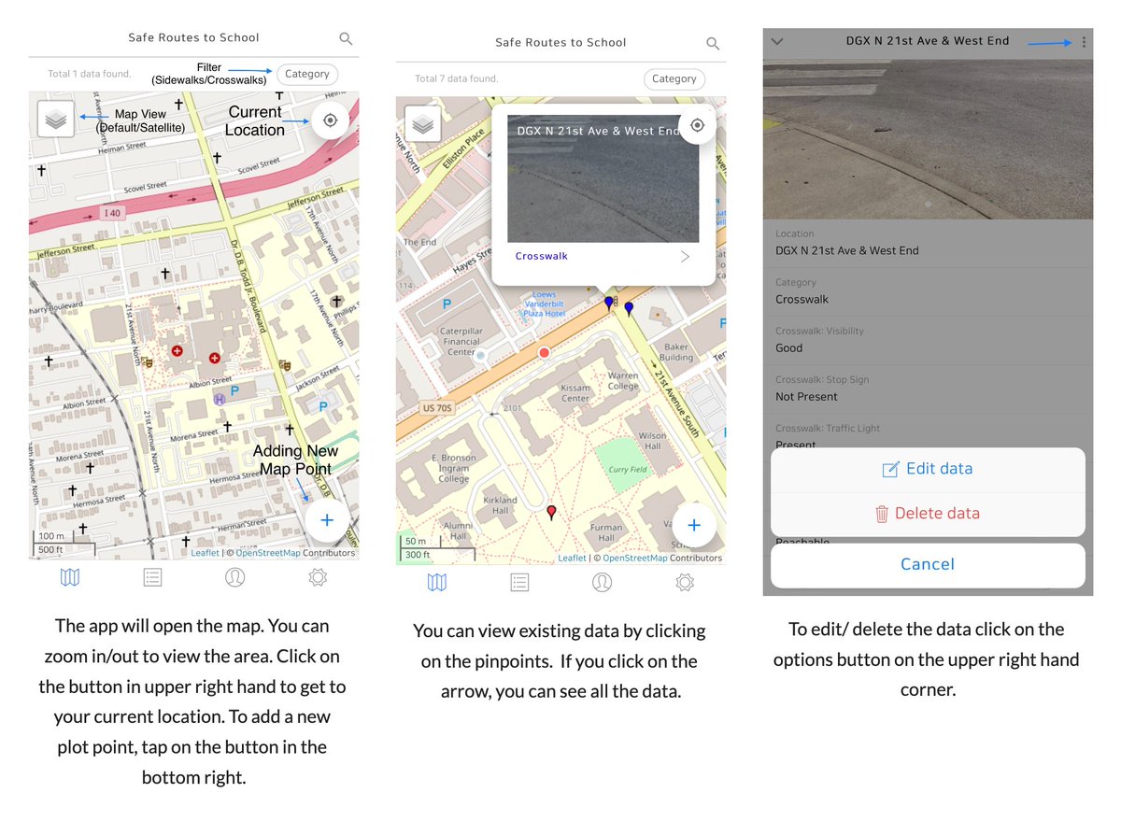The width and height of the screenshot is (1121, 821).
Task: Open map tab in first screen
Action: 70,577
